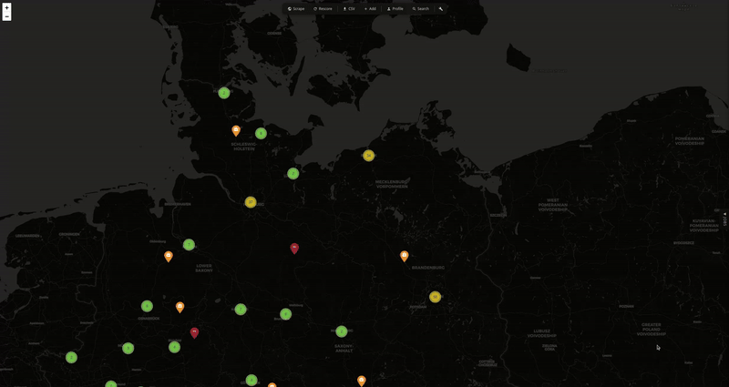Export data with the CSV button

349,9
